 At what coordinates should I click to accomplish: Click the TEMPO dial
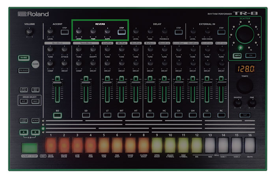click(x=245, y=86)
